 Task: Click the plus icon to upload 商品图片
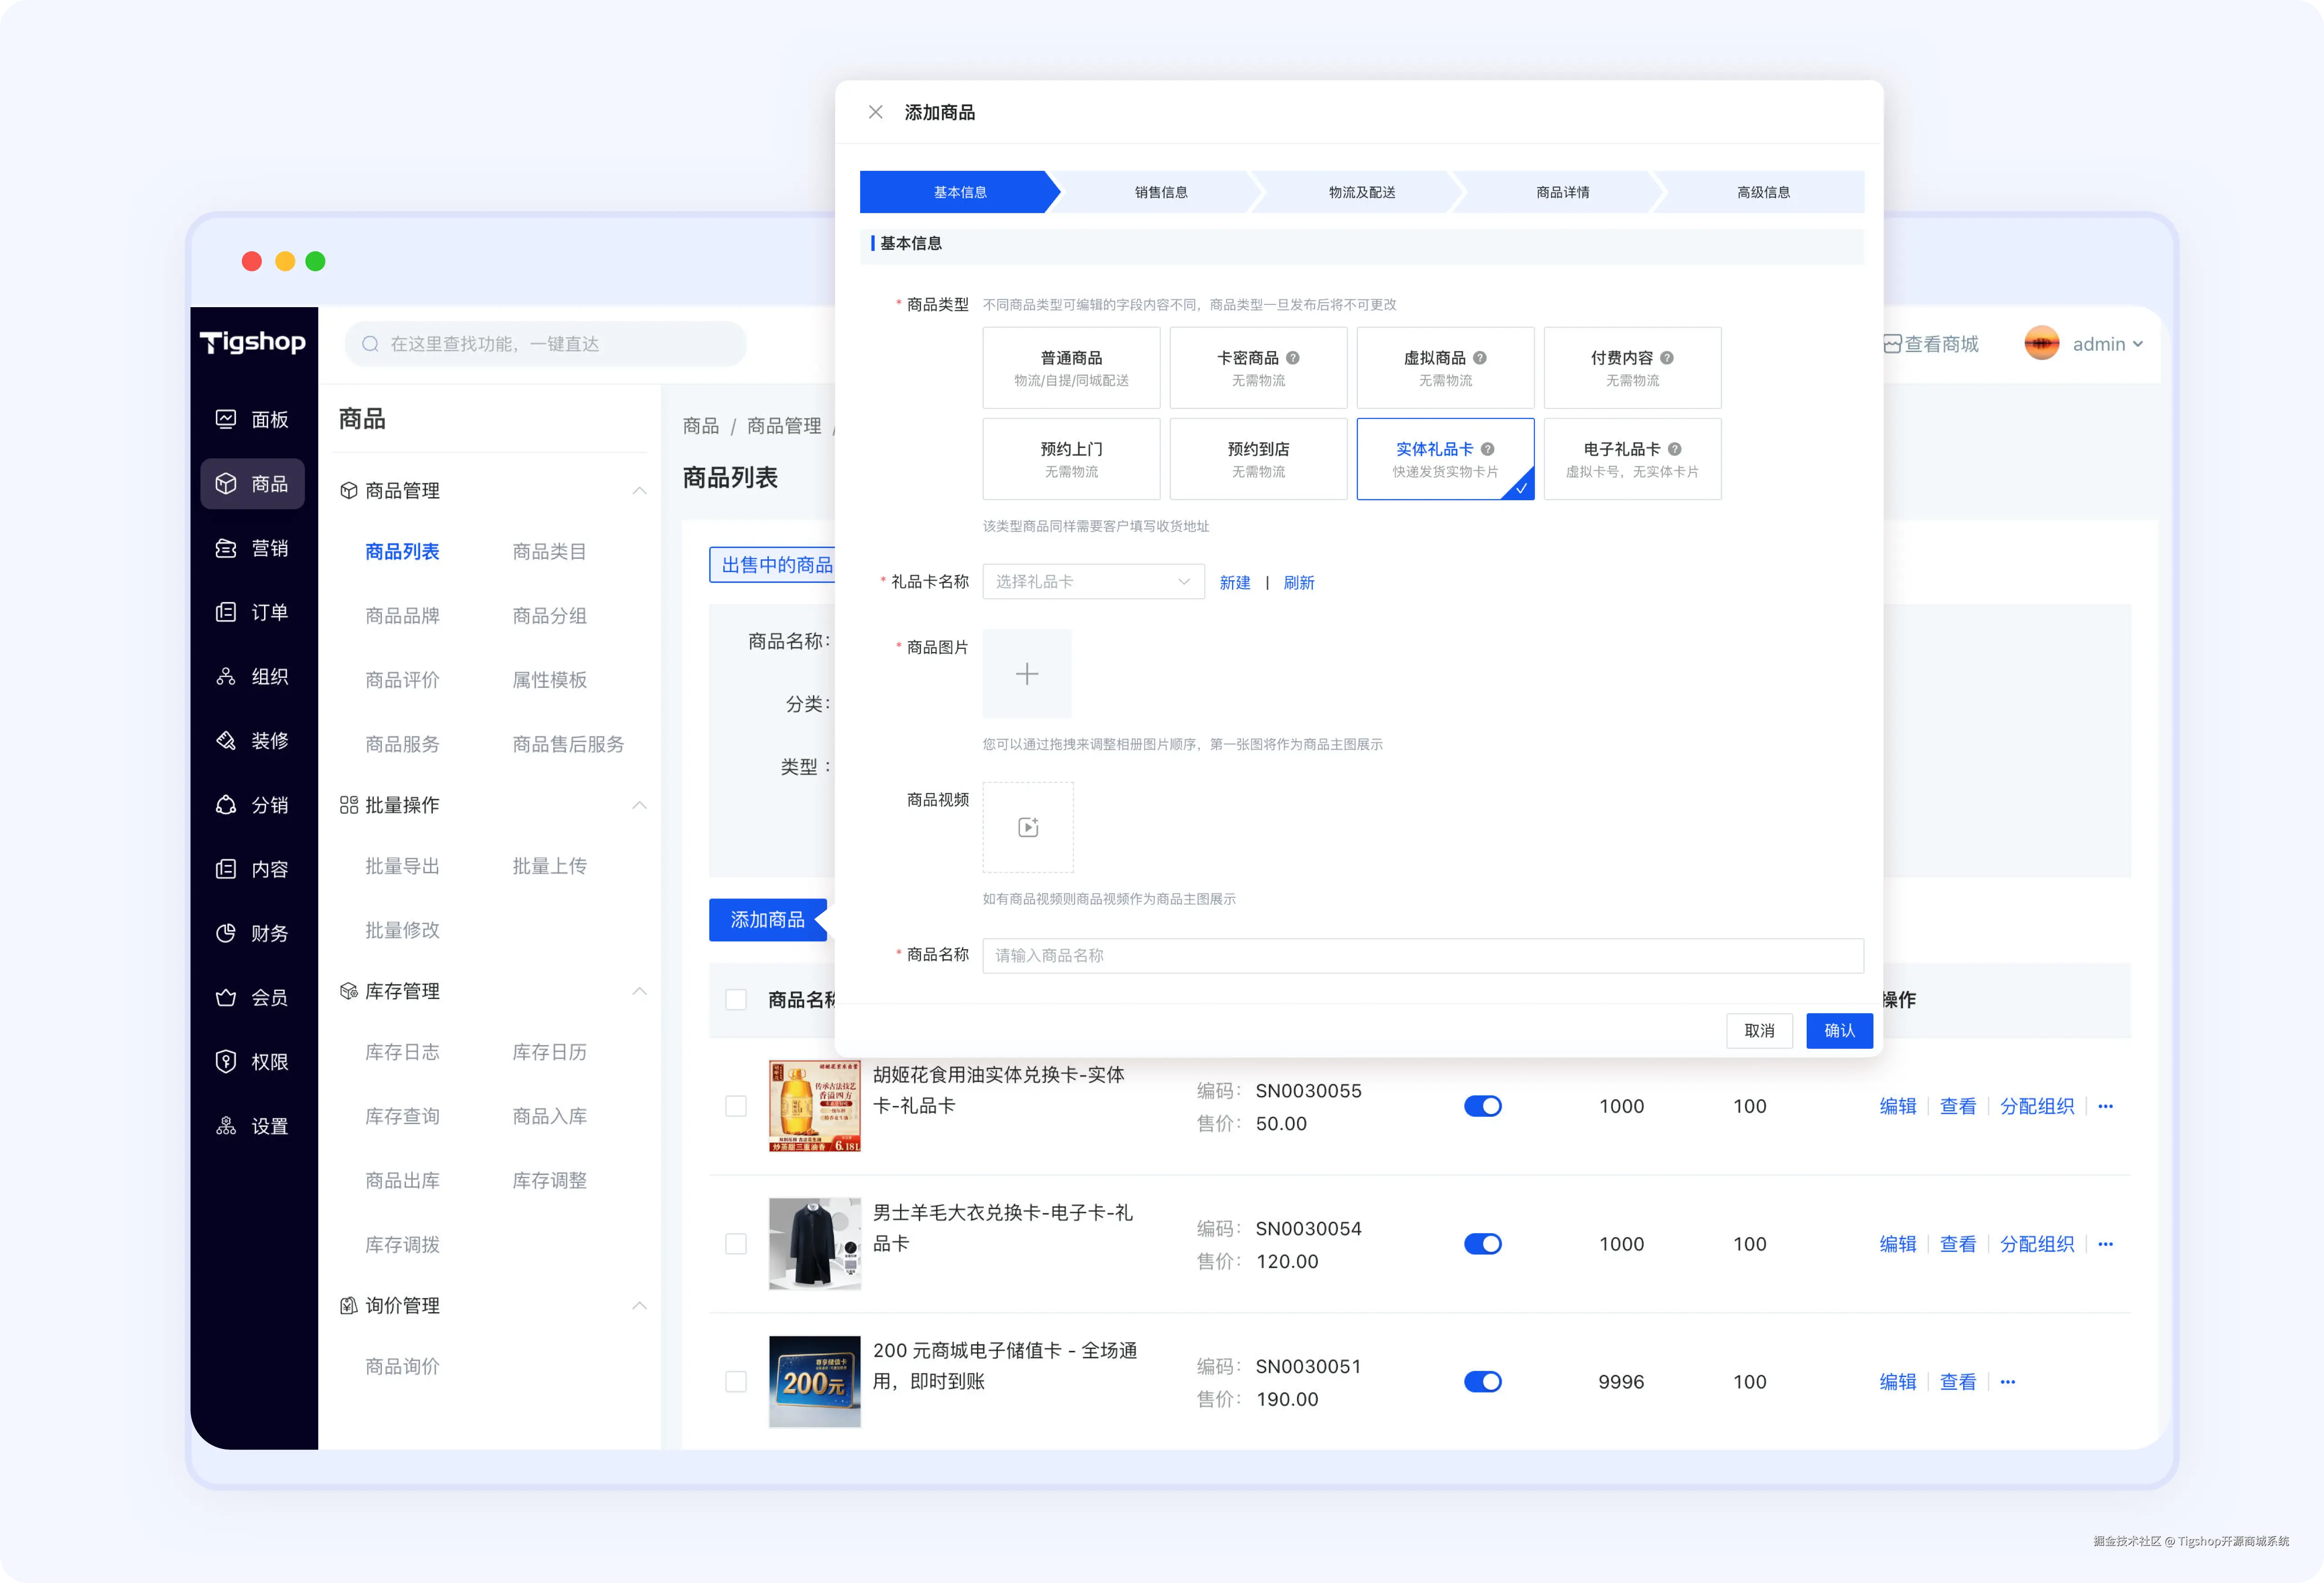click(x=1026, y=673)
